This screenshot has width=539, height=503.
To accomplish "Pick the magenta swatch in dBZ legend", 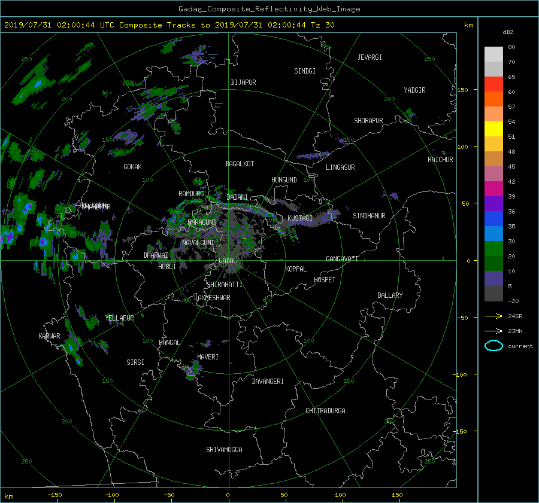I will click(x=493, y=188).
